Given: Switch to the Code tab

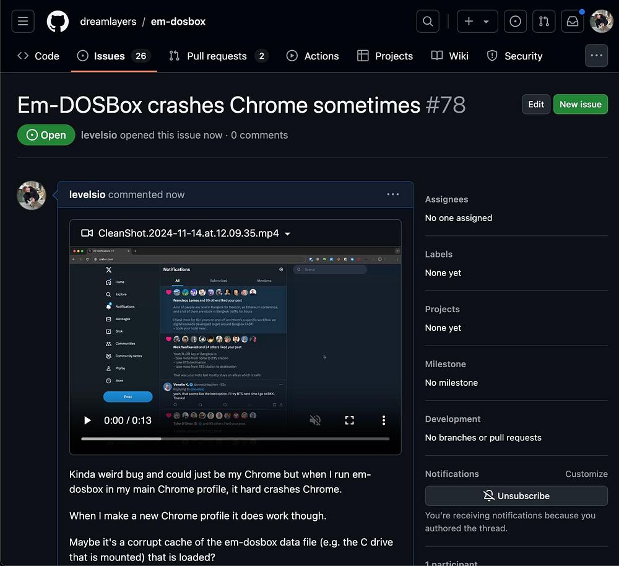Looking at the screenshot, I should 38,56.
